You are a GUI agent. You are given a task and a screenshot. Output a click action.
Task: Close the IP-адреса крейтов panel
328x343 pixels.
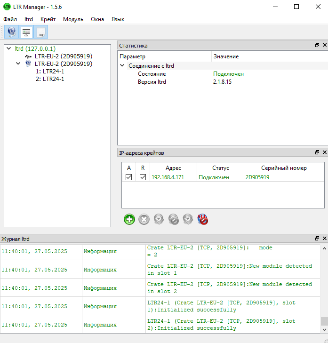tap(325, 152)
